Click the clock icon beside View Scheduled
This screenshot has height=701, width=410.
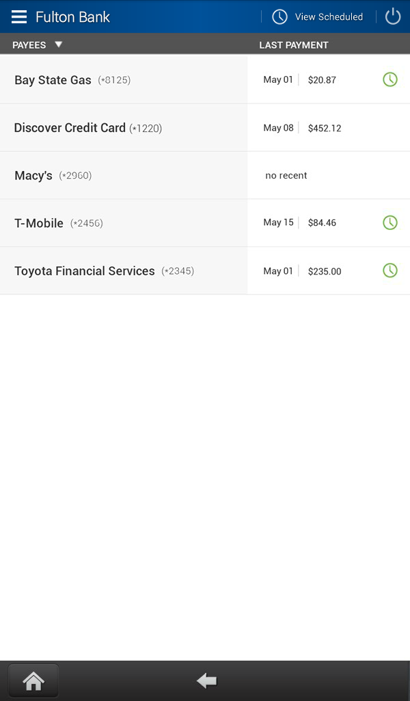(279, 16)
